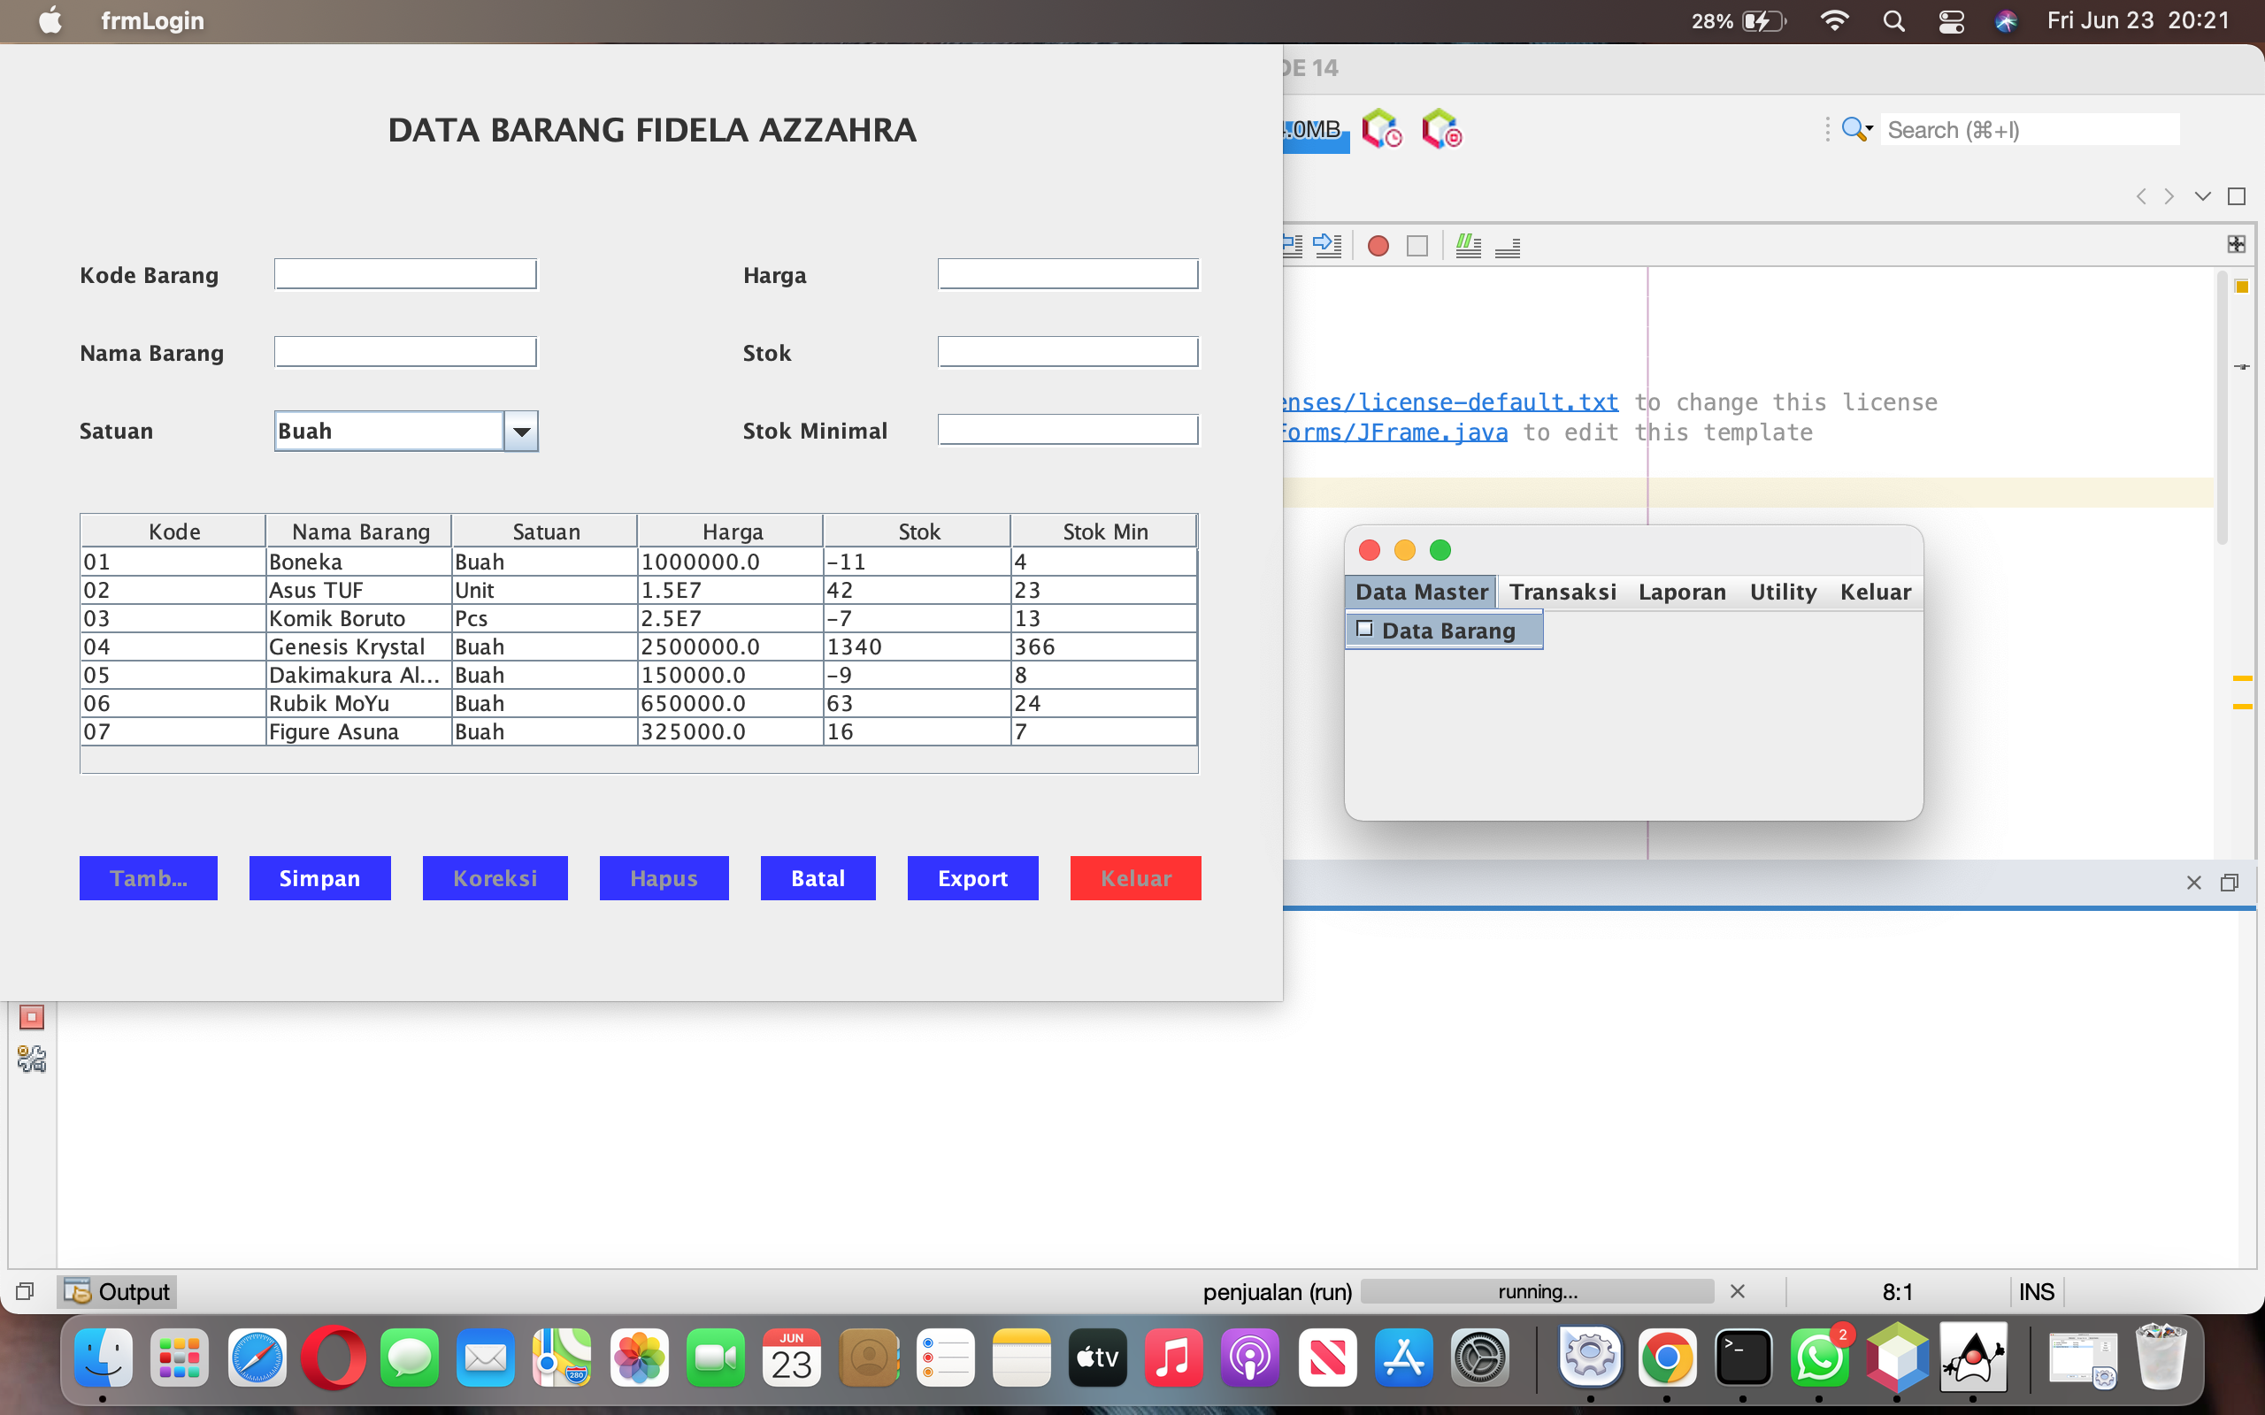Image resolution: width=2265 pixels, height=1415 pixels.
Task: Click the red record profiling point icon
Action: point(1378,246)
